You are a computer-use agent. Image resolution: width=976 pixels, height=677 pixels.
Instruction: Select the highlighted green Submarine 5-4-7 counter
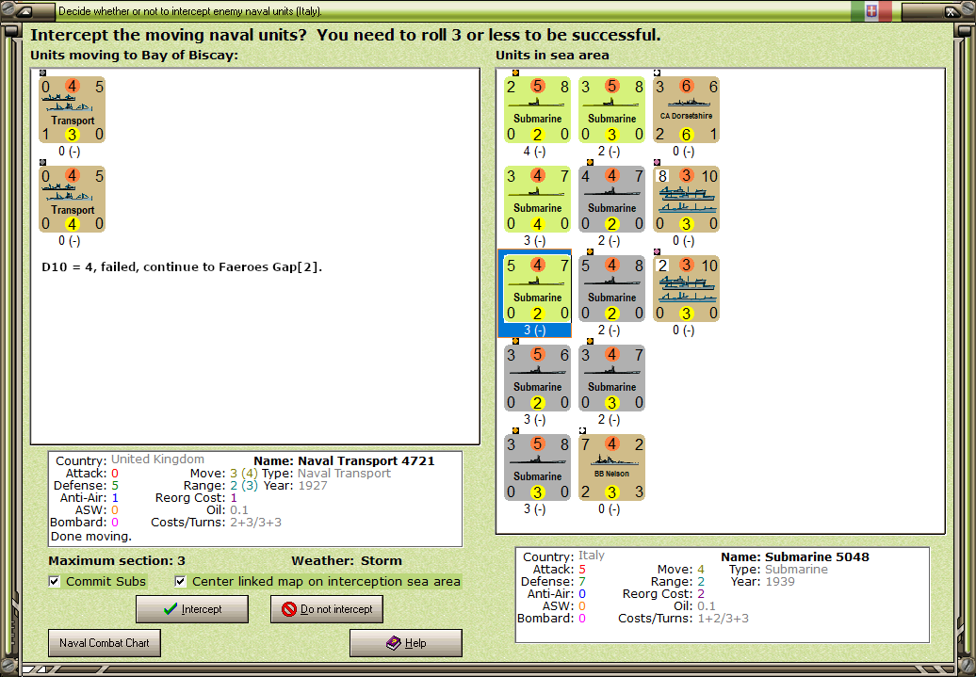[537, 289]
